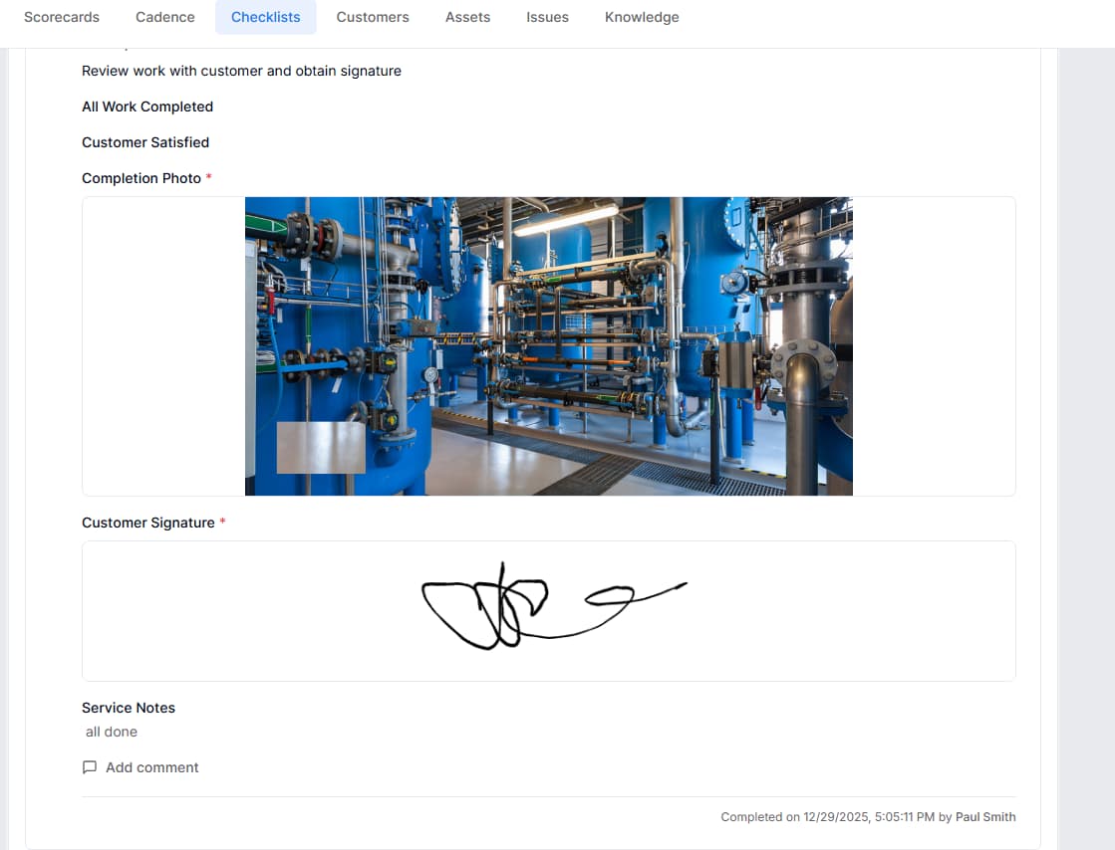The height and width of the screenshot is (850, 1115).
Task: Go to the Knowledge tab
Action: point(642,17)
